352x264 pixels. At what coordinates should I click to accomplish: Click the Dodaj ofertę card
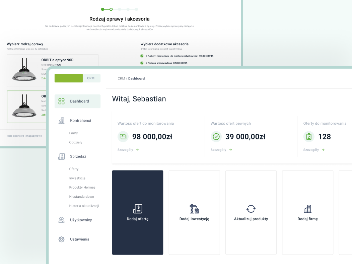click(138, 212)
